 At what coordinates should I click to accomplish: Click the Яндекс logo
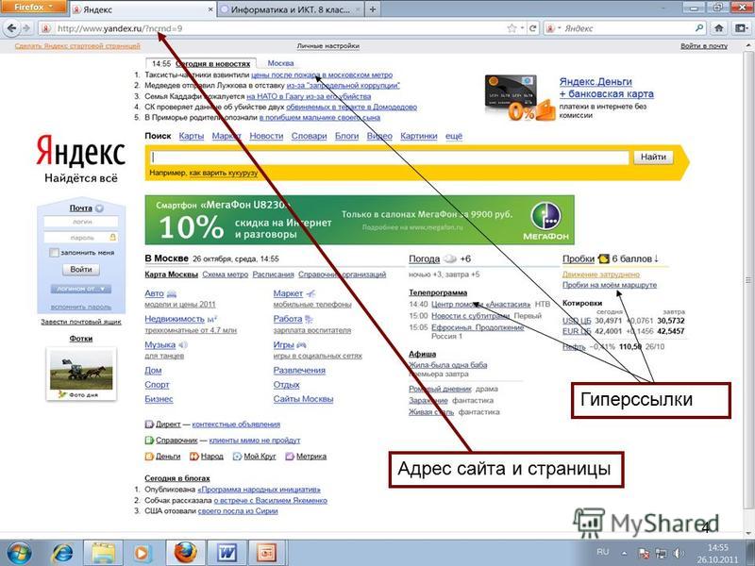[80, 150]
